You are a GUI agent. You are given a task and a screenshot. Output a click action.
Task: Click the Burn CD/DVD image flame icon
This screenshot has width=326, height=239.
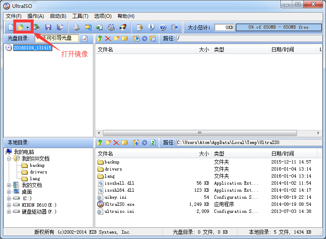point(123,27)
